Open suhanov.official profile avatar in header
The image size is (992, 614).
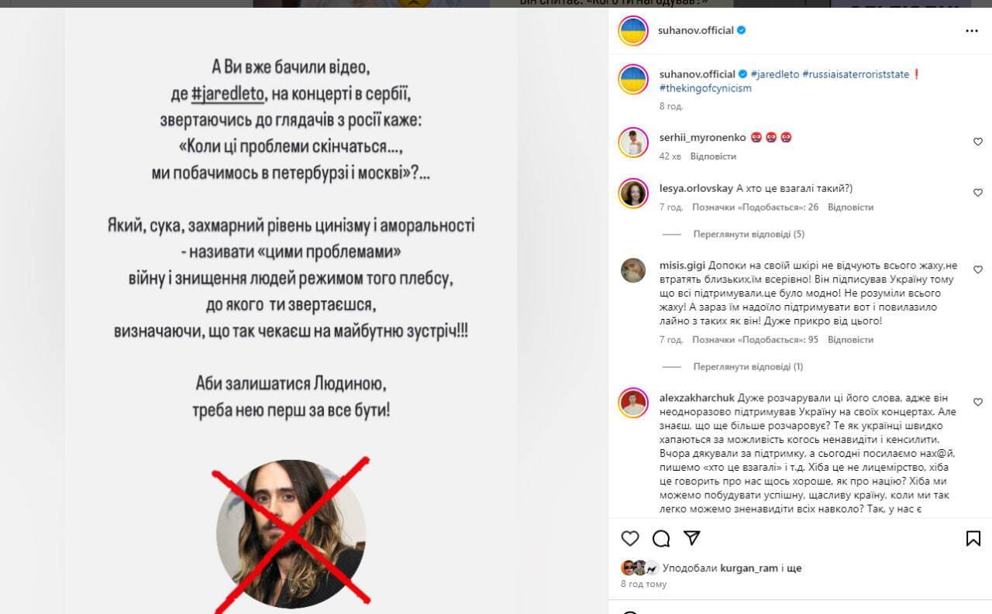(x=633, y=31)
